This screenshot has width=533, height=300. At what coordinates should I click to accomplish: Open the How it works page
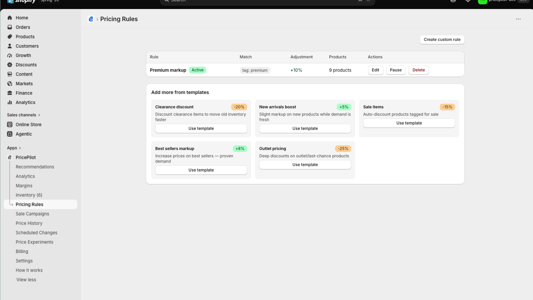click(x=29, y=270)
